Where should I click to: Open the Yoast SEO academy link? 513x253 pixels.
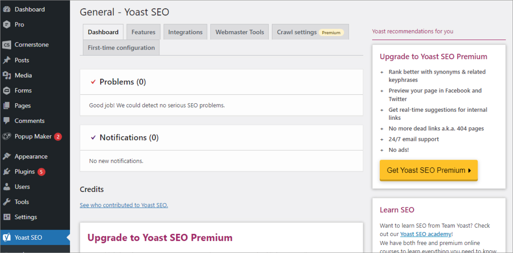(426, 234)
